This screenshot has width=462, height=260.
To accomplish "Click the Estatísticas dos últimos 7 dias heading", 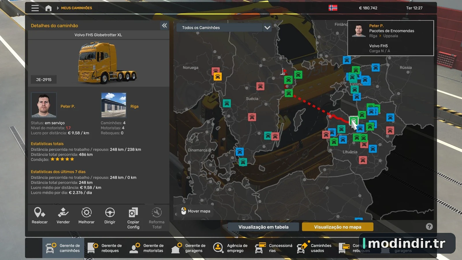I will pyautogui.click(x=58, y=172).
